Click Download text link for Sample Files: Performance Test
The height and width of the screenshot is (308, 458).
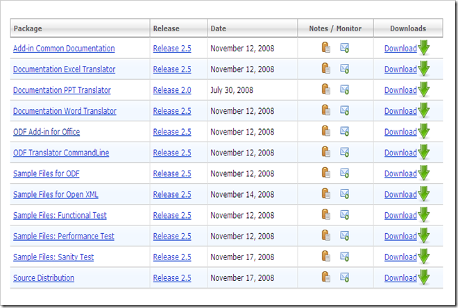(x=400, y=237)
